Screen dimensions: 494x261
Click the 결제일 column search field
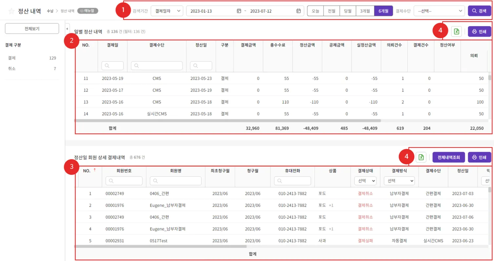(112, 66)
